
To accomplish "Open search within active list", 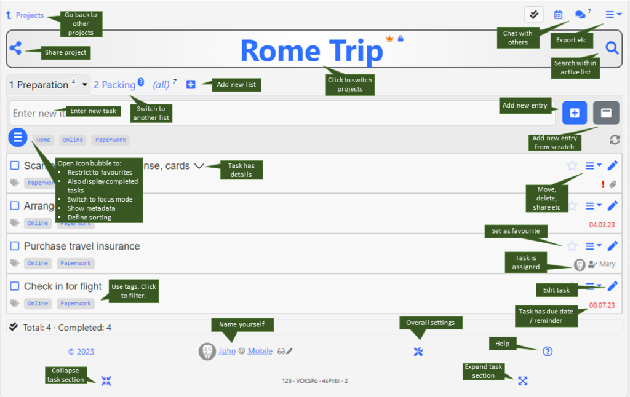I will pos(612,48).
